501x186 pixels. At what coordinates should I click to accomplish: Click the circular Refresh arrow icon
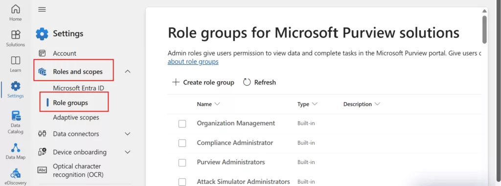pos(247,82)
